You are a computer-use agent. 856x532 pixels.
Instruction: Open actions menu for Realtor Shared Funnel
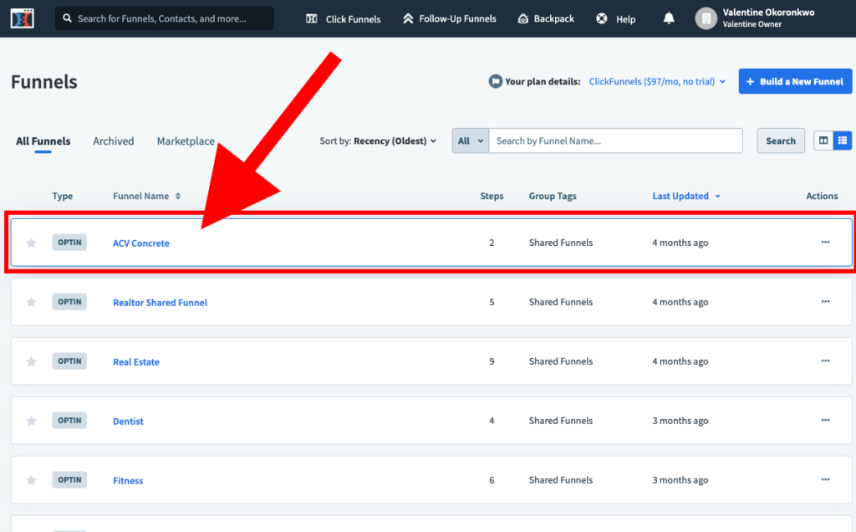click(x=825, y=301)
